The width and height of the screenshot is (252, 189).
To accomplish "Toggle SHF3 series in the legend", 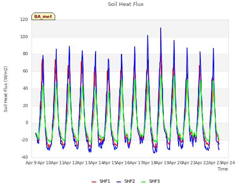I will (x=150, y=181).
